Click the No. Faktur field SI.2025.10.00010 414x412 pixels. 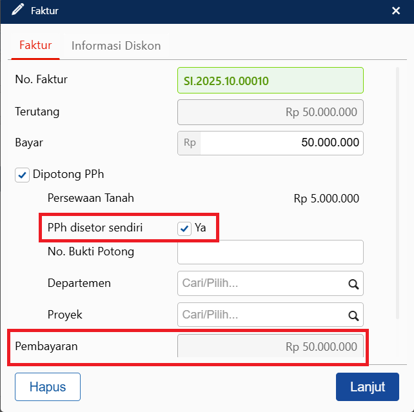click(270, 81)
